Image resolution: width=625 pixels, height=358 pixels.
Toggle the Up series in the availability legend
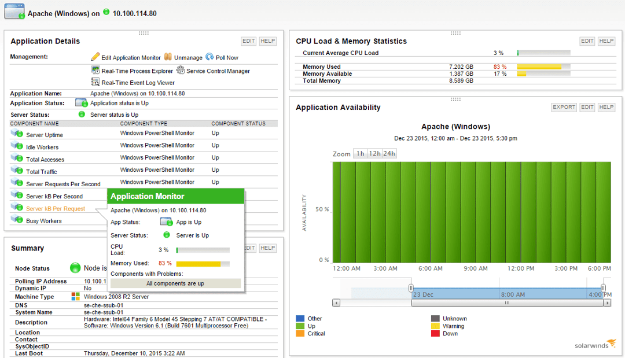pos(302,326)
